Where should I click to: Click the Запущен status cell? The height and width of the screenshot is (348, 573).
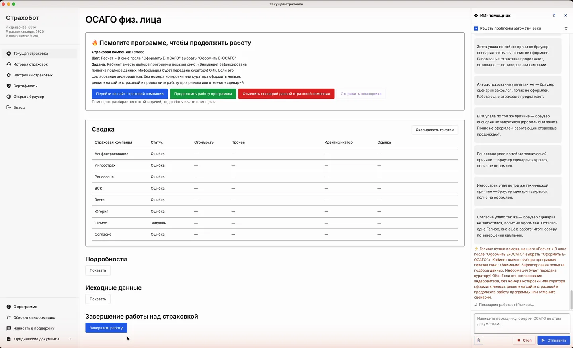[x=158, y=223]
